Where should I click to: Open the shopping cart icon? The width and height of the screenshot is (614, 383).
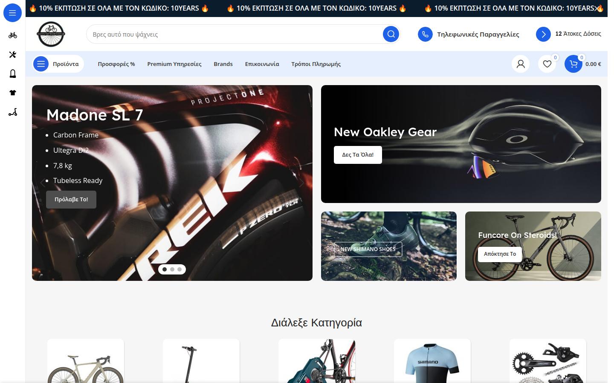pyautogui.click(x=573, y=64)
